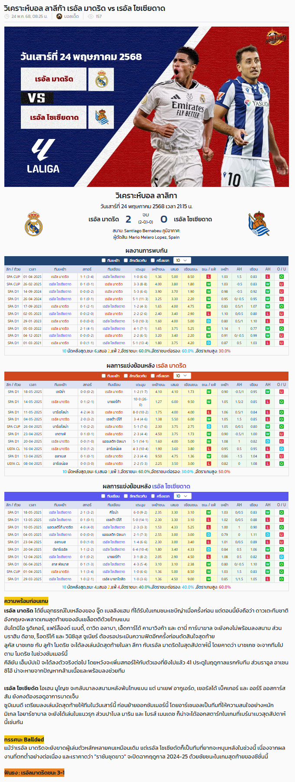This screenshot has width=295, height=782.
Task: Click the L result badge in the Real Sociedad 13-05-2025 row
Action: click(209, 520)
